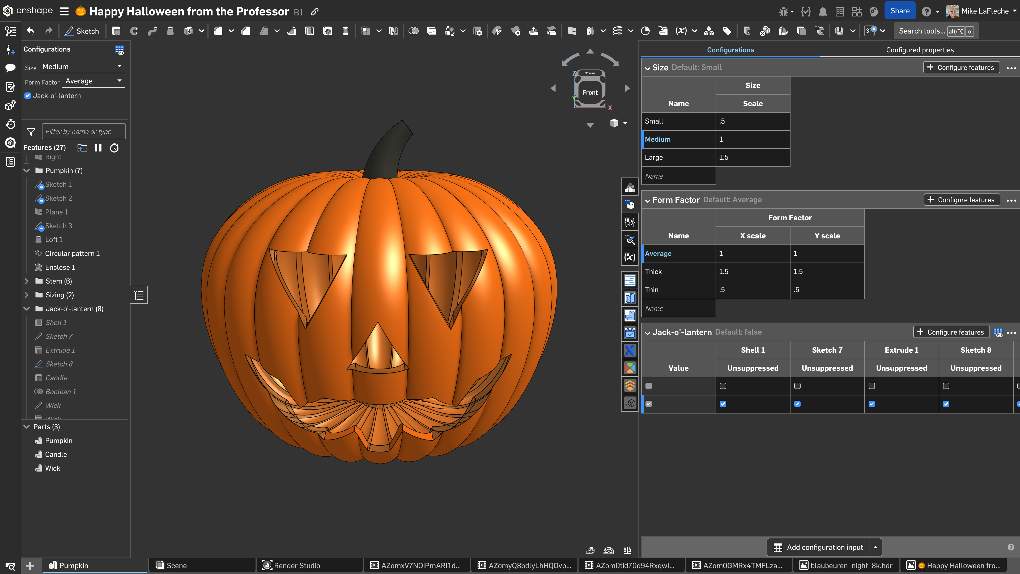The height and width of the screenshot is (574, 1020).
Task: Uncheck the Jack-o'-lantern configuration checkbox
Action: pos(28,95)
